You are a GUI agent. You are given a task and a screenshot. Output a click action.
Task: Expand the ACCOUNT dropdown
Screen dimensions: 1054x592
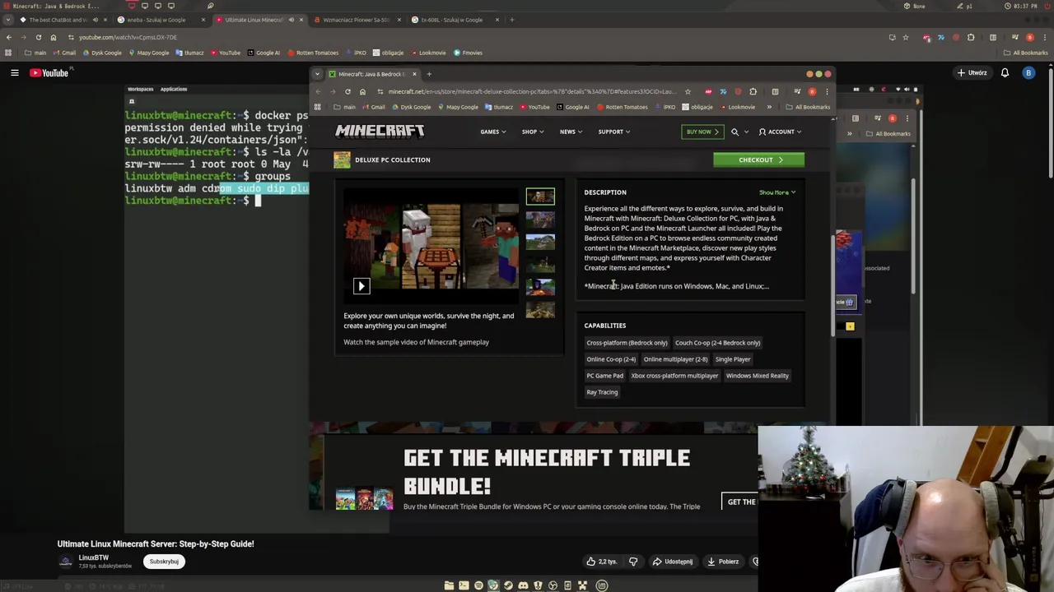click(780, 132)
